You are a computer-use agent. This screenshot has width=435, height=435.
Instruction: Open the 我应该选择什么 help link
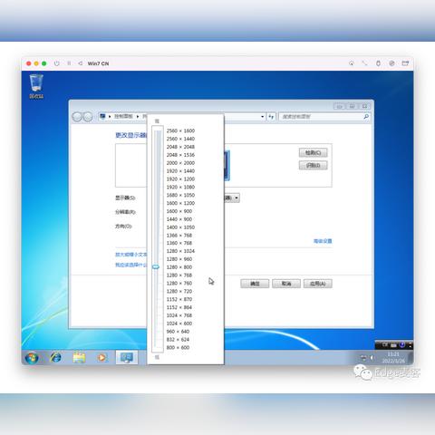click(130, 265)
